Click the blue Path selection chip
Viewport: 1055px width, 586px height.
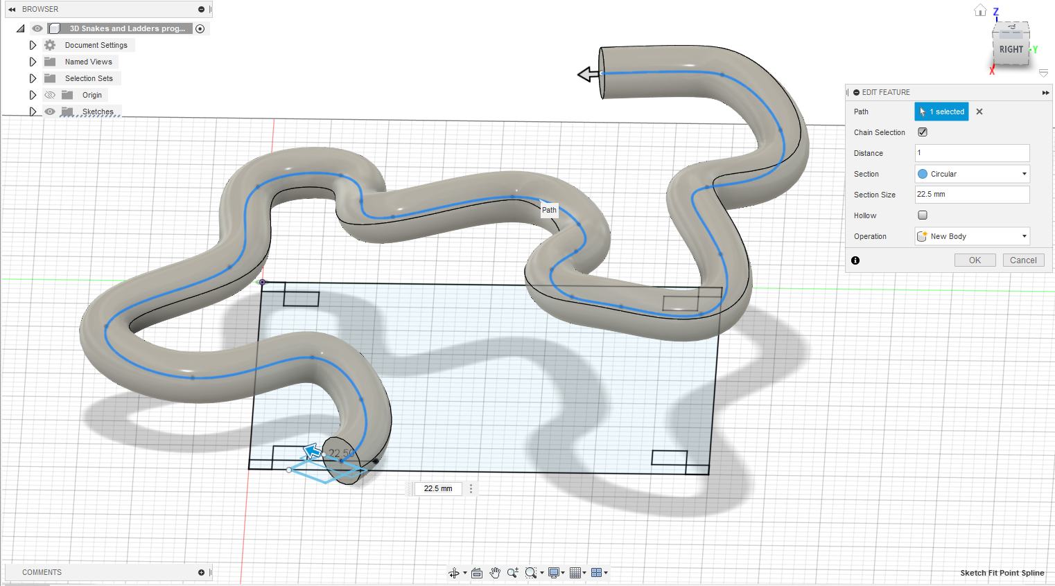[941, 112]
